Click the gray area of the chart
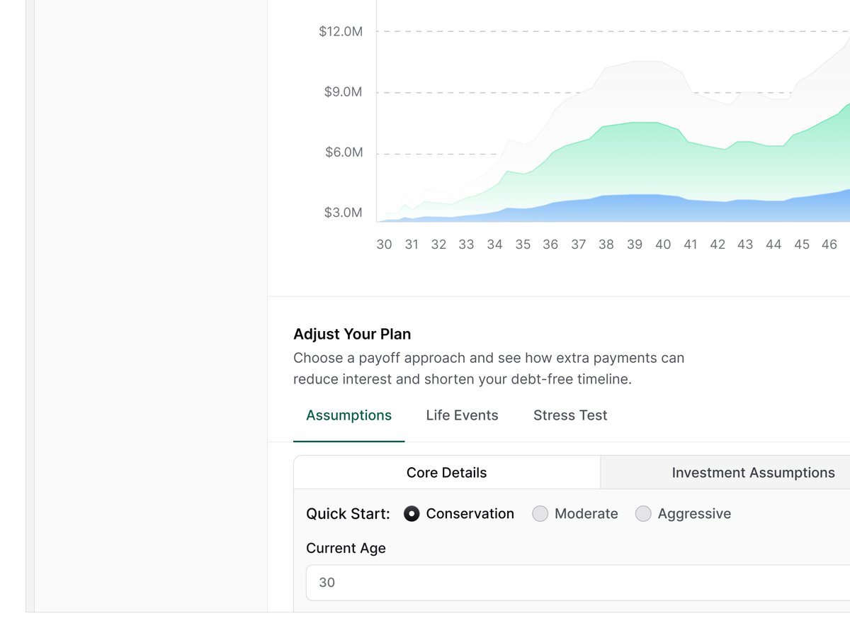 point(637,92)
